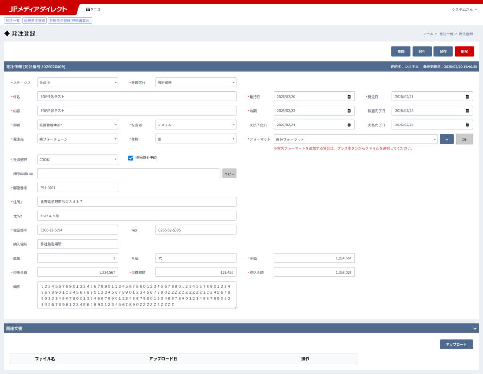Click the plus button to add format
Viewport: 483px width, 374px height.
[x=446, y=139]
